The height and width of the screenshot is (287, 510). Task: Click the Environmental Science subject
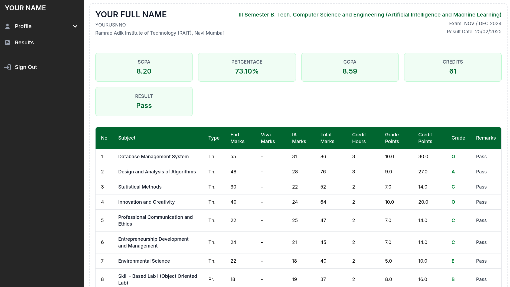[x=144, y=261]
